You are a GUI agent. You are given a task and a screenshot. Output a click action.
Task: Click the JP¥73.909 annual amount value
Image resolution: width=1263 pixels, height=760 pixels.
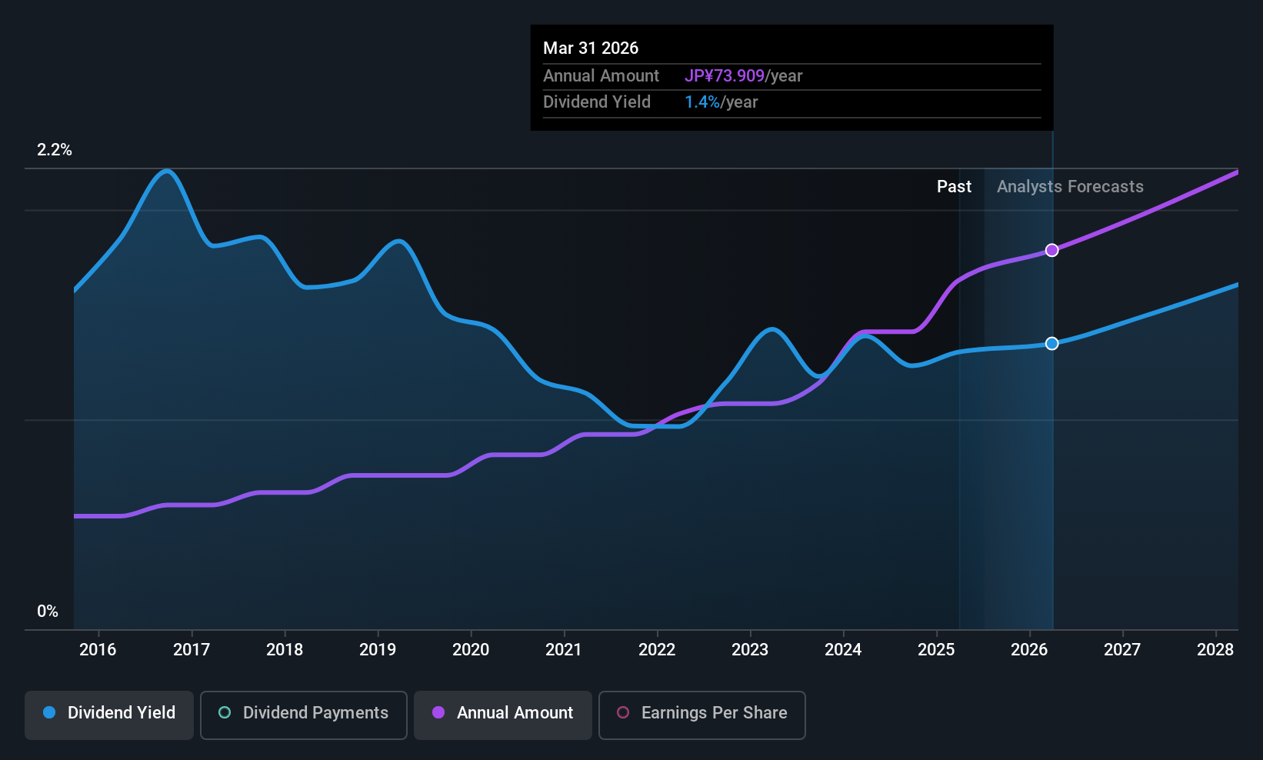(725, 76)
